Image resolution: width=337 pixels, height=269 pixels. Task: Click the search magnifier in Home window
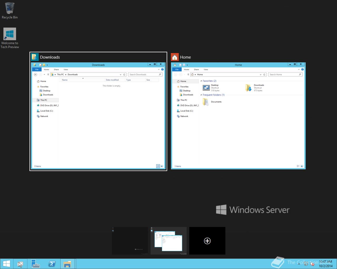(x=300, y=75)
